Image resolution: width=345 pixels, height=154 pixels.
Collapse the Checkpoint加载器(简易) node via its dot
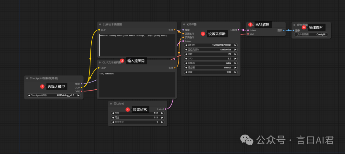[27, 78]
